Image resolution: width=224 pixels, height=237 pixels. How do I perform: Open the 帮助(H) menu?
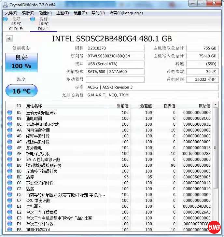tap(98, 13)
